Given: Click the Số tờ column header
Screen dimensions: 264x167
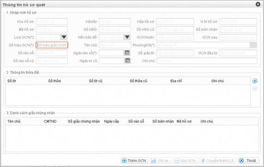Looking at the screenshot, I should [12, 81].
